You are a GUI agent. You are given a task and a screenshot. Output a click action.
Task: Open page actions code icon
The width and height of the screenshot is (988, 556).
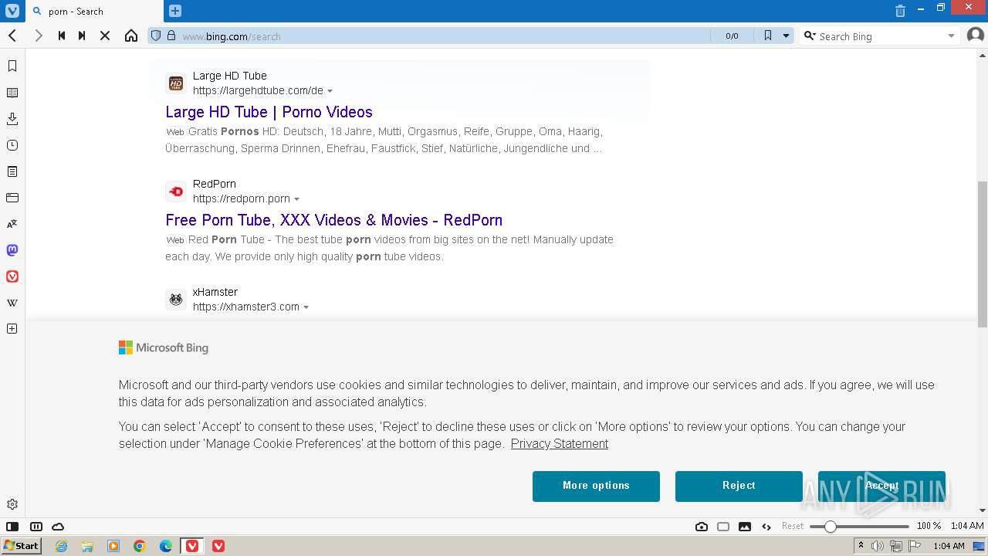tap(766, 527)
